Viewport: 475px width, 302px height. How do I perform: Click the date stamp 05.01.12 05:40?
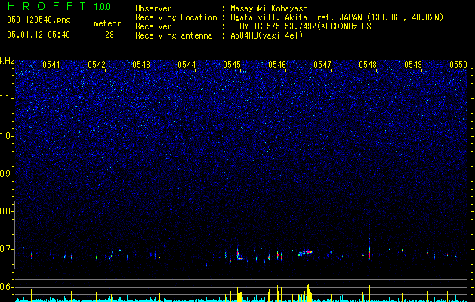pyautogui.click(x=39, y=35)
